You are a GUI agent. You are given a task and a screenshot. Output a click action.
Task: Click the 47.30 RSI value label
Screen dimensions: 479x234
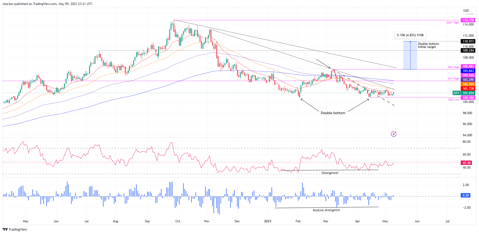click(466, 163)
